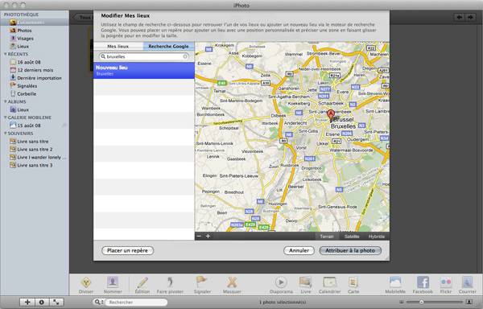
Task: Click the Calendrier icon in toolbar
Action: [x=329, y=282]
